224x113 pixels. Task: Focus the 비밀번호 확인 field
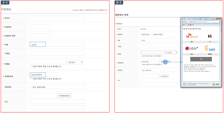pos(40,35)
